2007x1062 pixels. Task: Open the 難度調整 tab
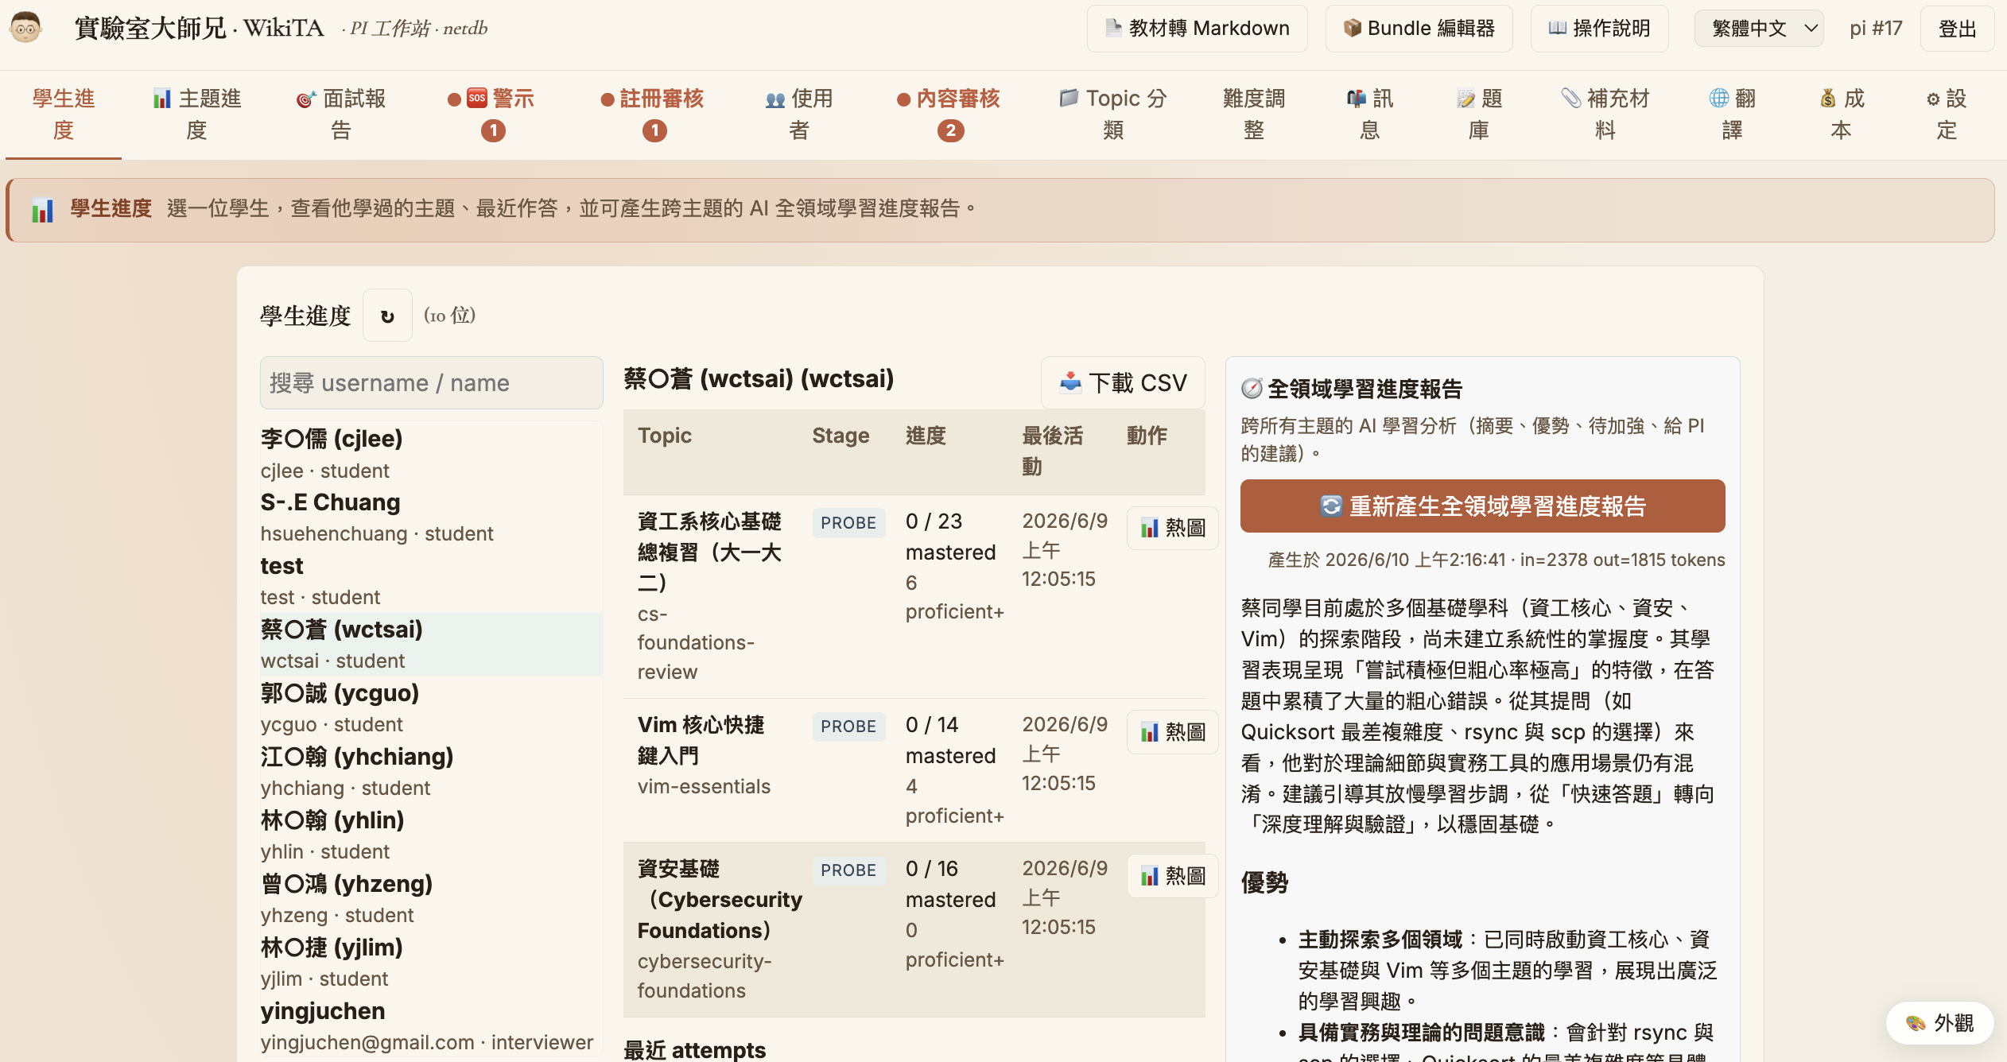pyautogui.click(x=1254, y=114)
